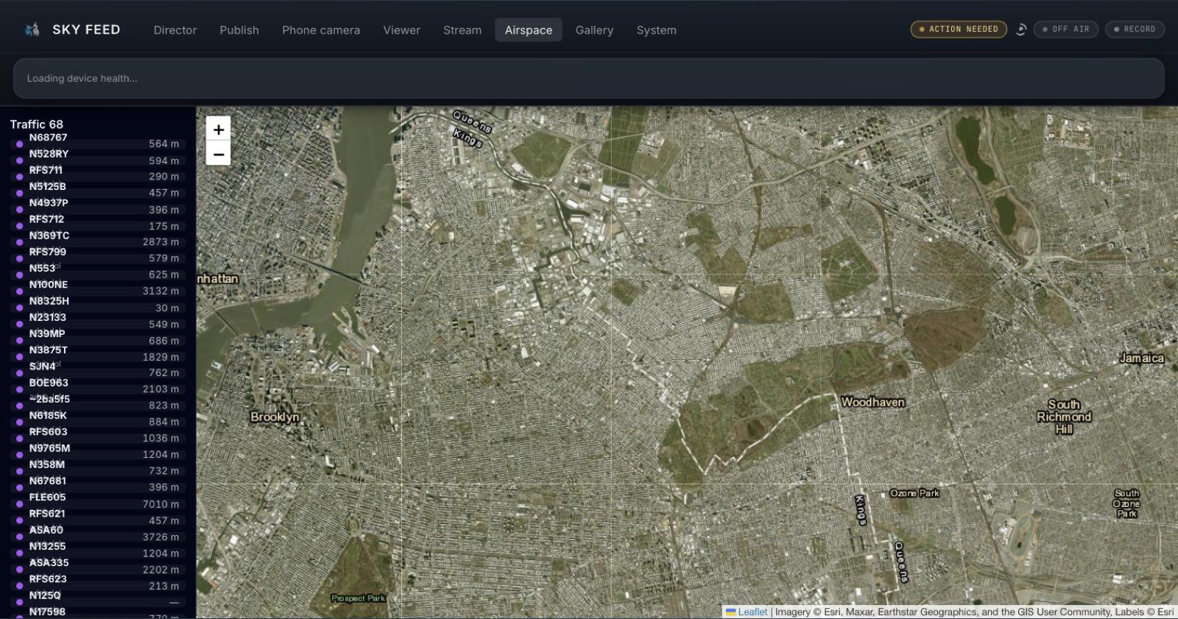Open the Publish tab
Viewport: 1178px width, 619px height.
[239, 30]
